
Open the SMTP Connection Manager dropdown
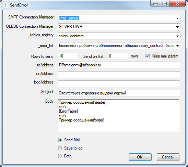click(177, 18)
